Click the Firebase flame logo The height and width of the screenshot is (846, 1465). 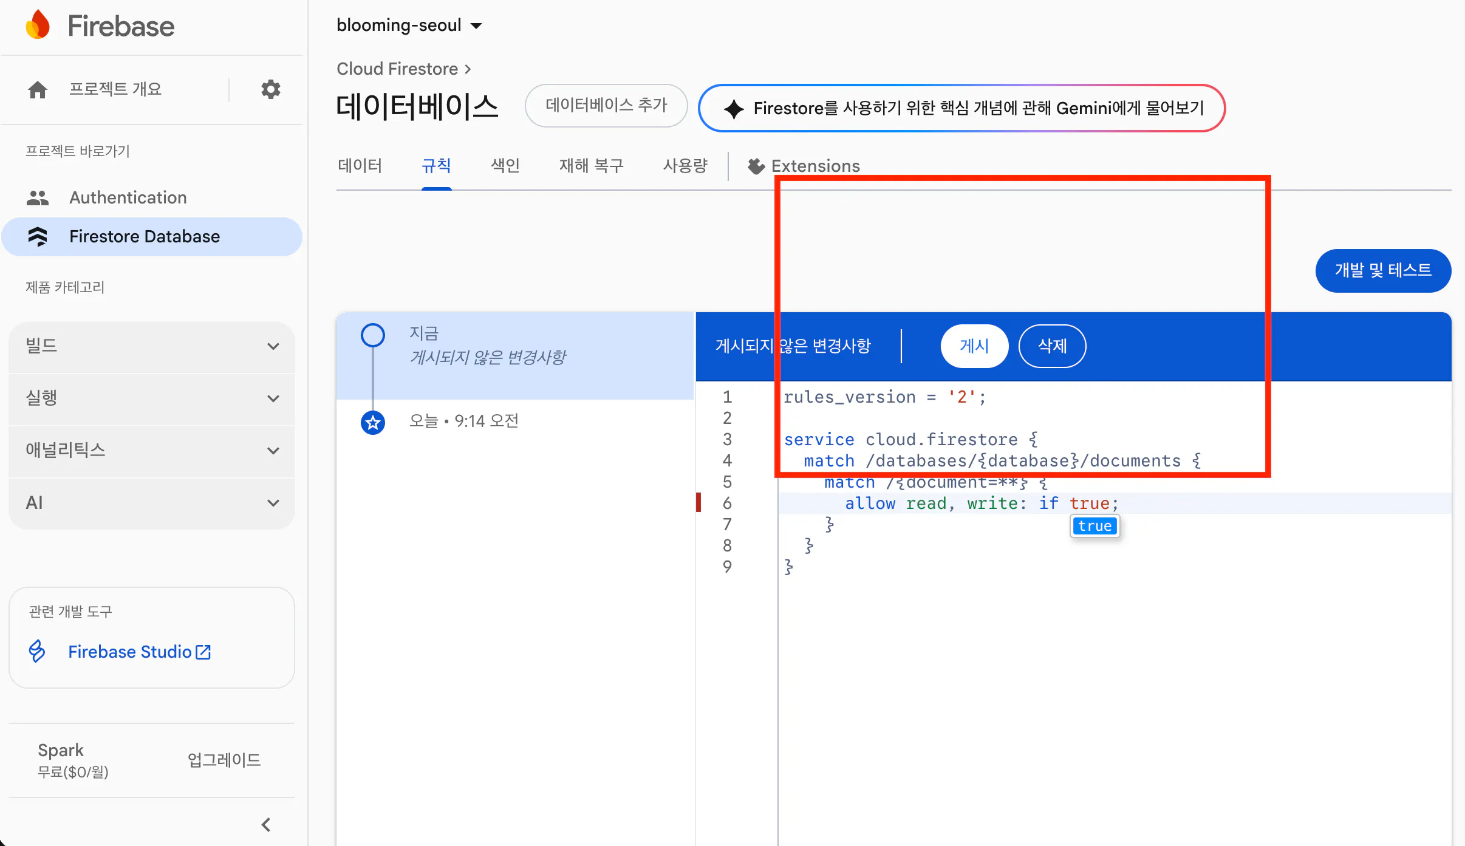click(38, 24)
